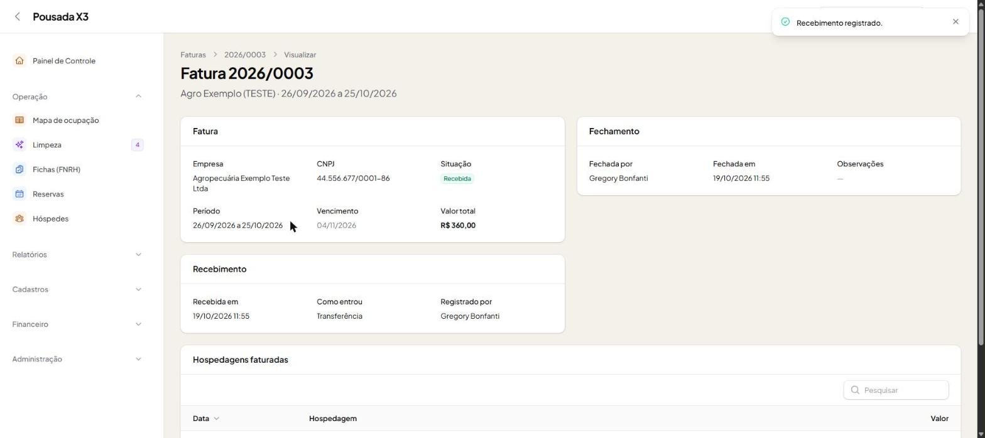The image size is (985, 438).
Task: Collapse the Operação section
Action: [x=138, y=97]
